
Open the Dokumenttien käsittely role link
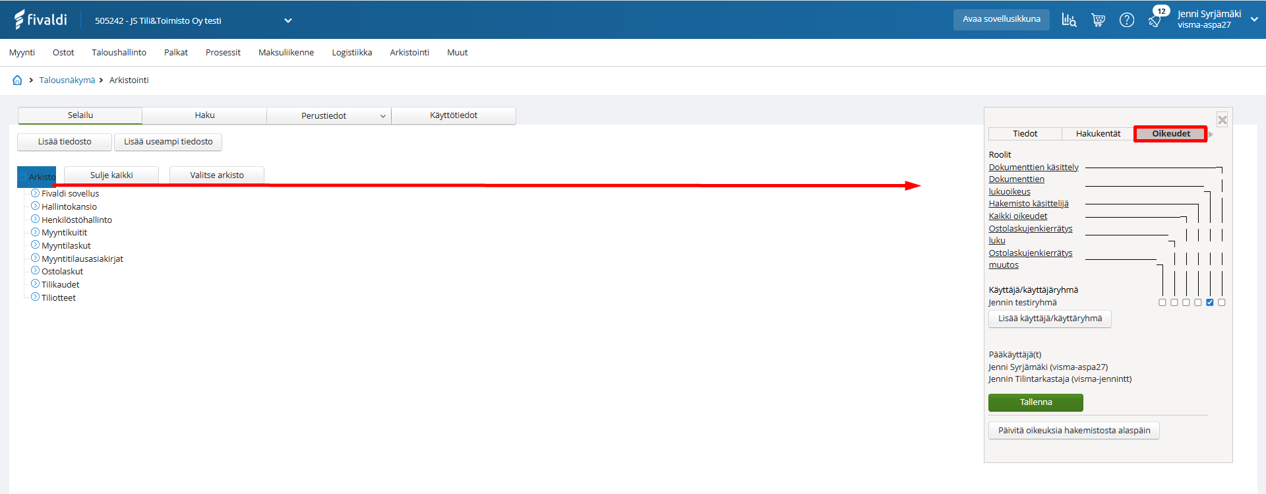[x=1034, y=168]
